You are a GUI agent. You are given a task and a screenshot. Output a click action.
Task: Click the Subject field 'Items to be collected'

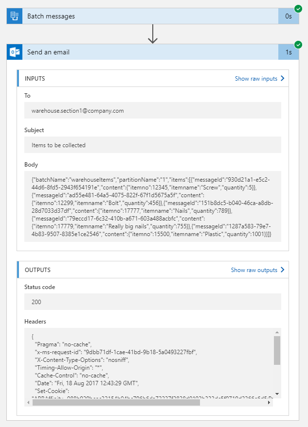point(58,145)
